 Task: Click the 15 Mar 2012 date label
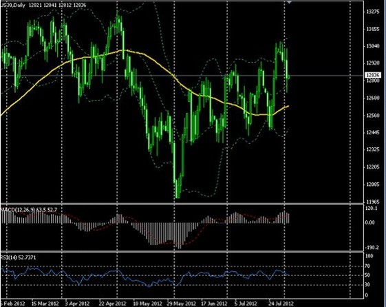tap(45, 304)
